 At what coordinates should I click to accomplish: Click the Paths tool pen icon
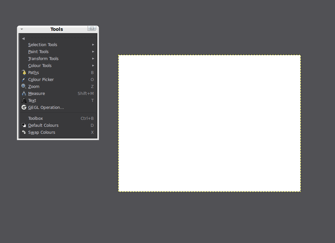click(24, 73)
